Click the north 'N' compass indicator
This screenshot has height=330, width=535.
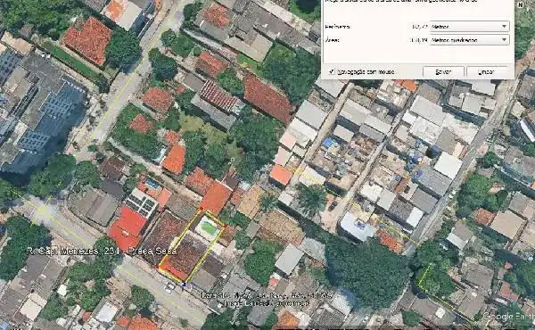(x=521, y=5)
